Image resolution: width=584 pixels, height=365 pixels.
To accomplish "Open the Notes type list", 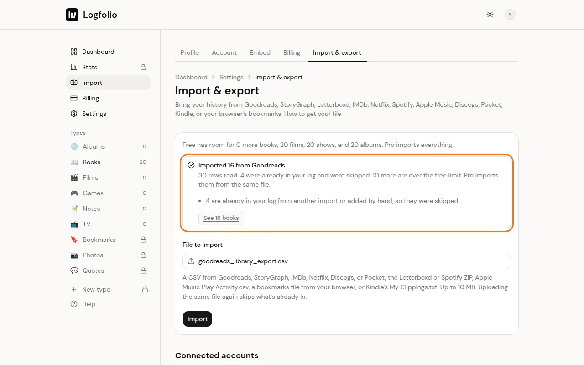I will click(x=108, y=209).
